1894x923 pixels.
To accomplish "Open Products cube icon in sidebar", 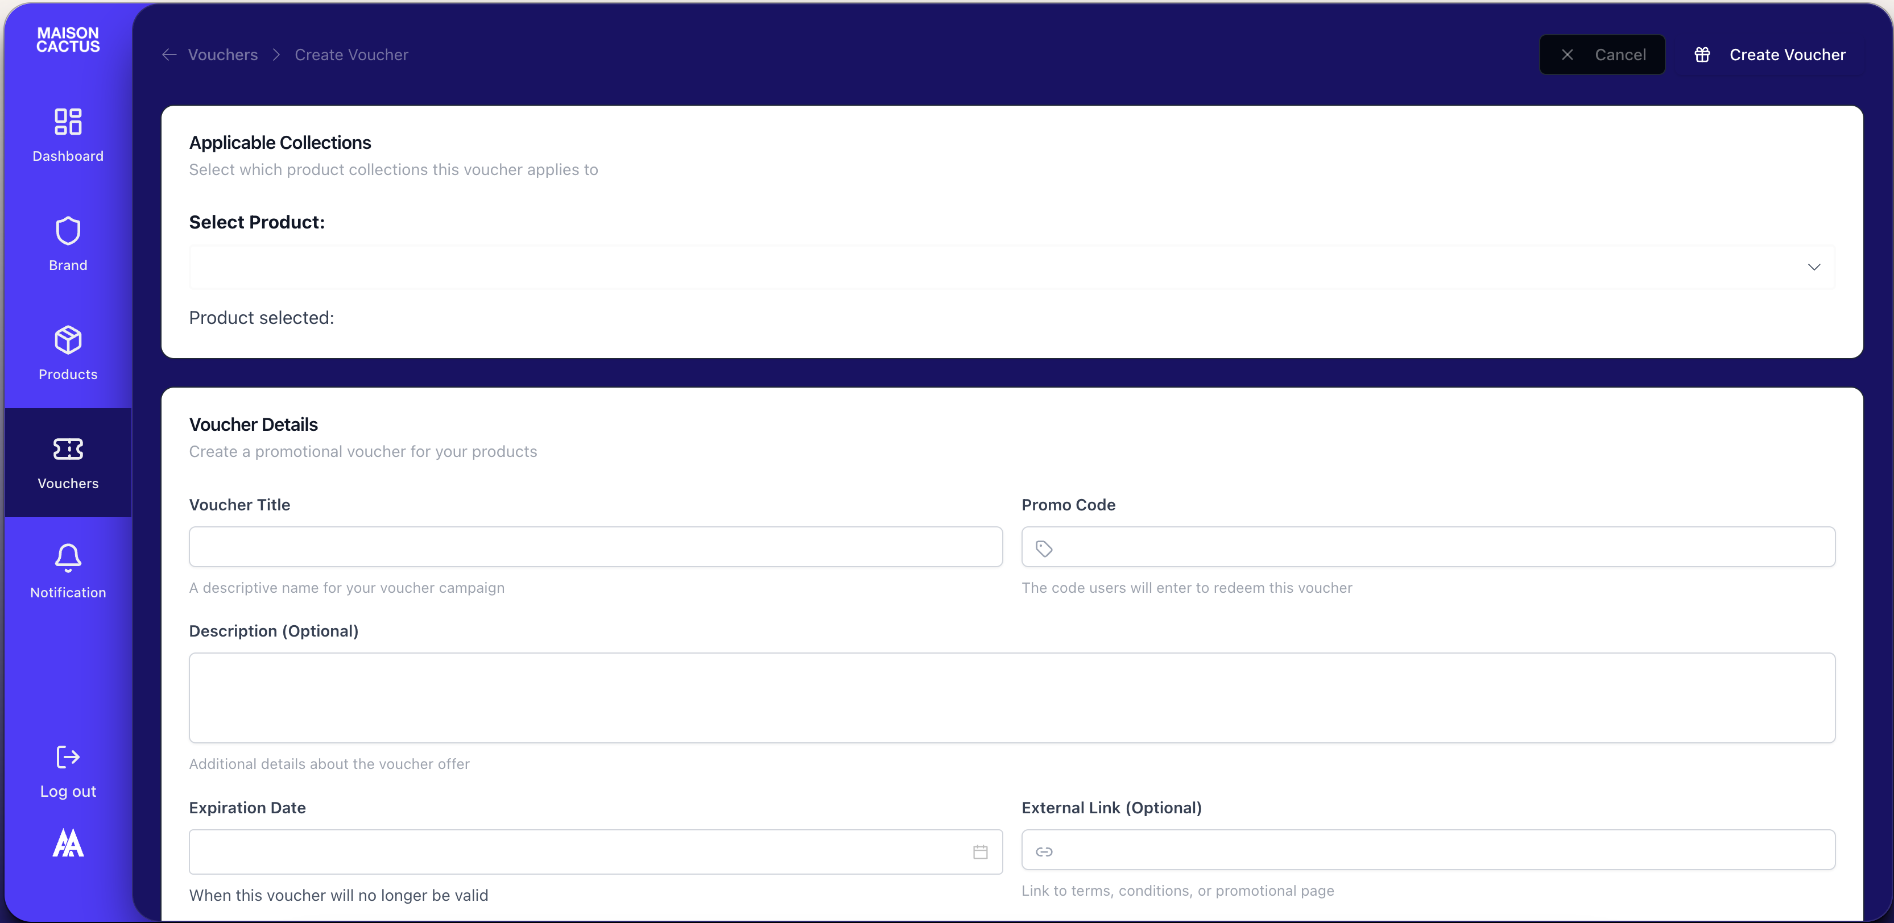I will coord(68,339).
